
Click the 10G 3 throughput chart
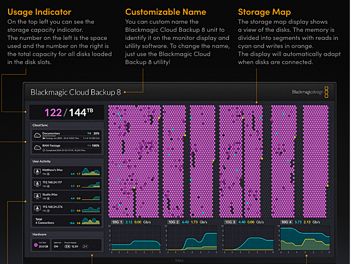tap(249, 238)
